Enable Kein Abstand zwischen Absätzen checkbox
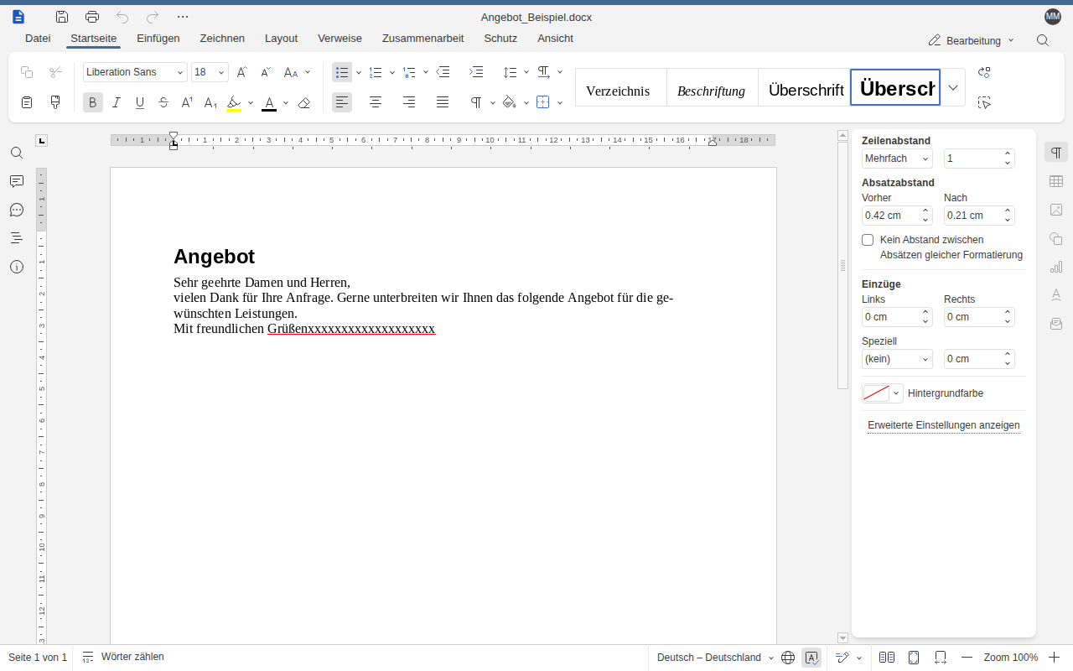 868,240
